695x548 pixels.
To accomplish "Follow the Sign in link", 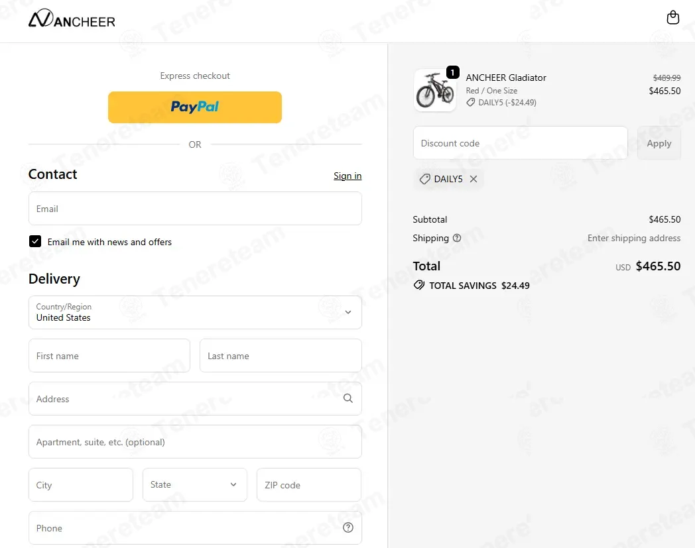I will pyautogui.click(x=347, y=176).
